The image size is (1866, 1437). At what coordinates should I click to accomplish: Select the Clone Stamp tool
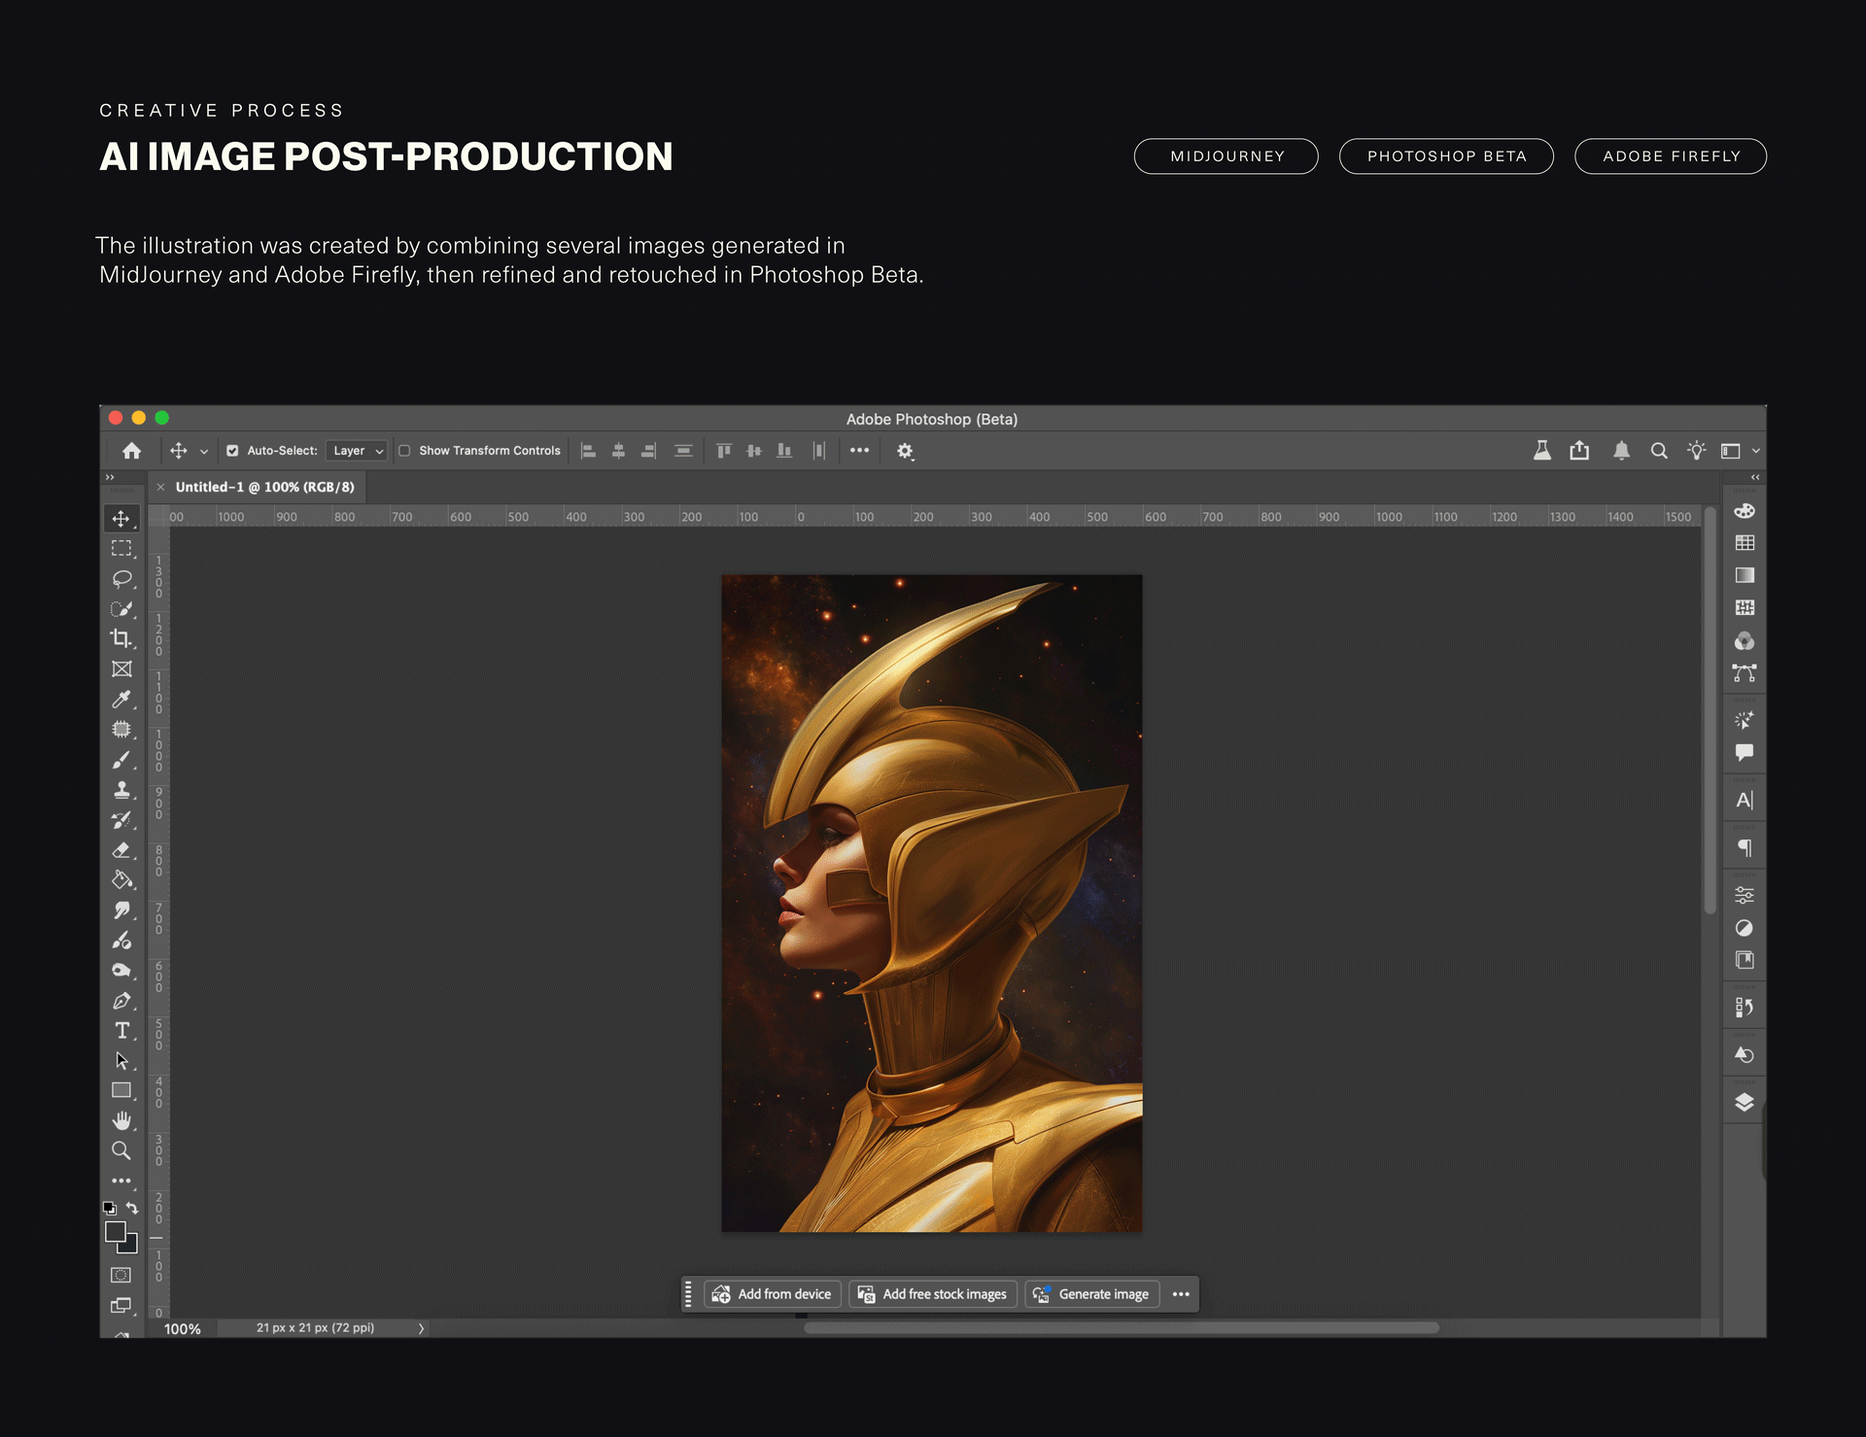pyautogui.click(x=121, y=790)
